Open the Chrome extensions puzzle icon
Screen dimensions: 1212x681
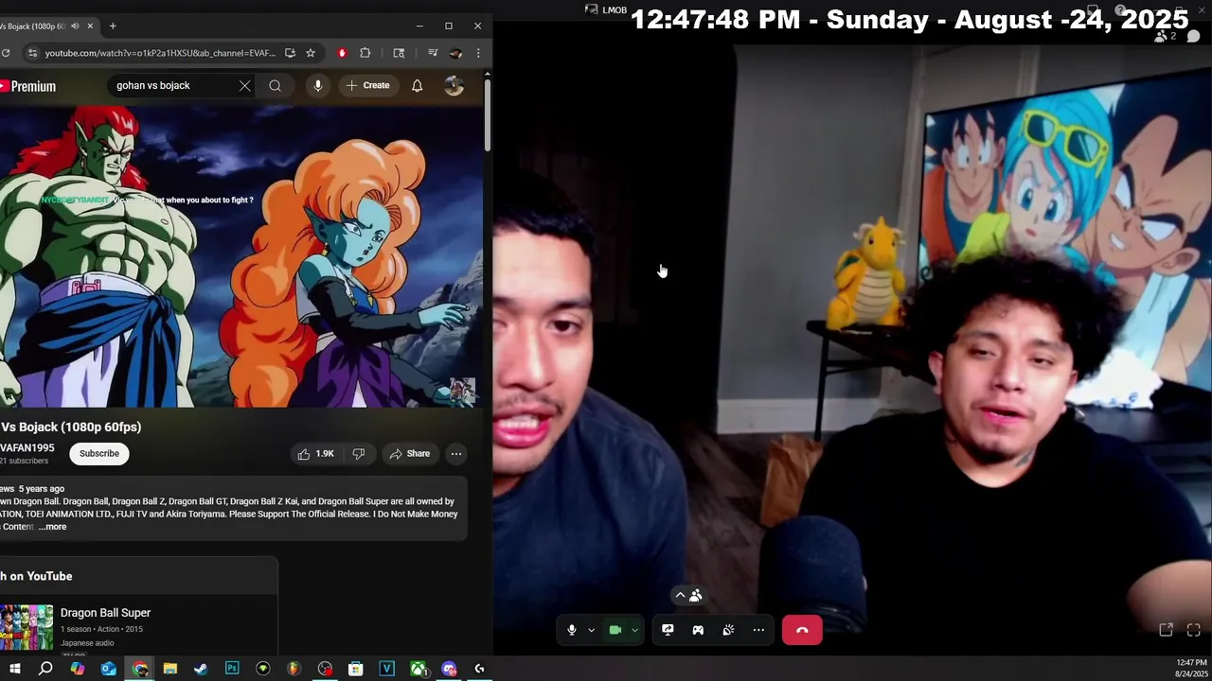pos(365,53)
